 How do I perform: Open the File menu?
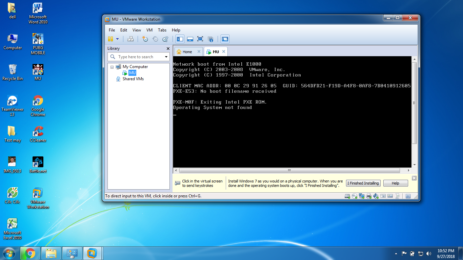[x=112, y=30]
